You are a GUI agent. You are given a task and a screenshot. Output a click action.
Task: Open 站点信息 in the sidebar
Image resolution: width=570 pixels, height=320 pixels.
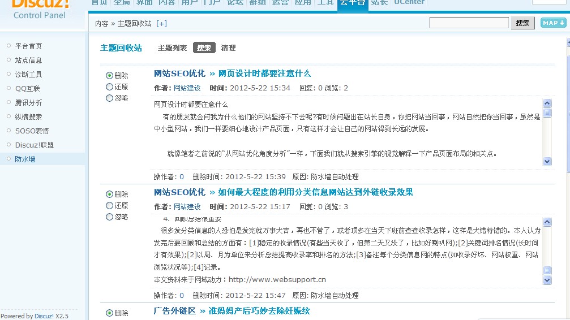28,60
